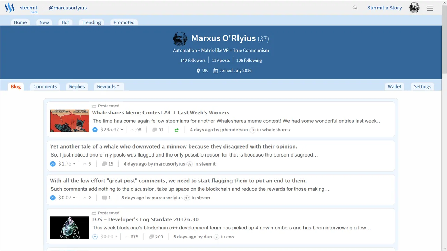Image resolution: width=447 pixels, height=251 pixels.
Task: Go to the Home tab
Action: point(20,22)
